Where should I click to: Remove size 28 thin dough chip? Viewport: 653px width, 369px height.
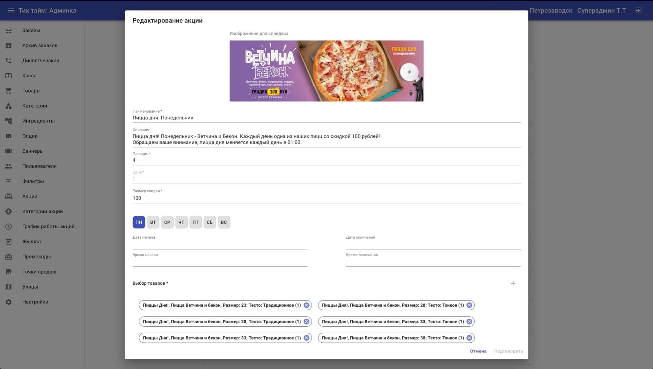coord(469,305)
